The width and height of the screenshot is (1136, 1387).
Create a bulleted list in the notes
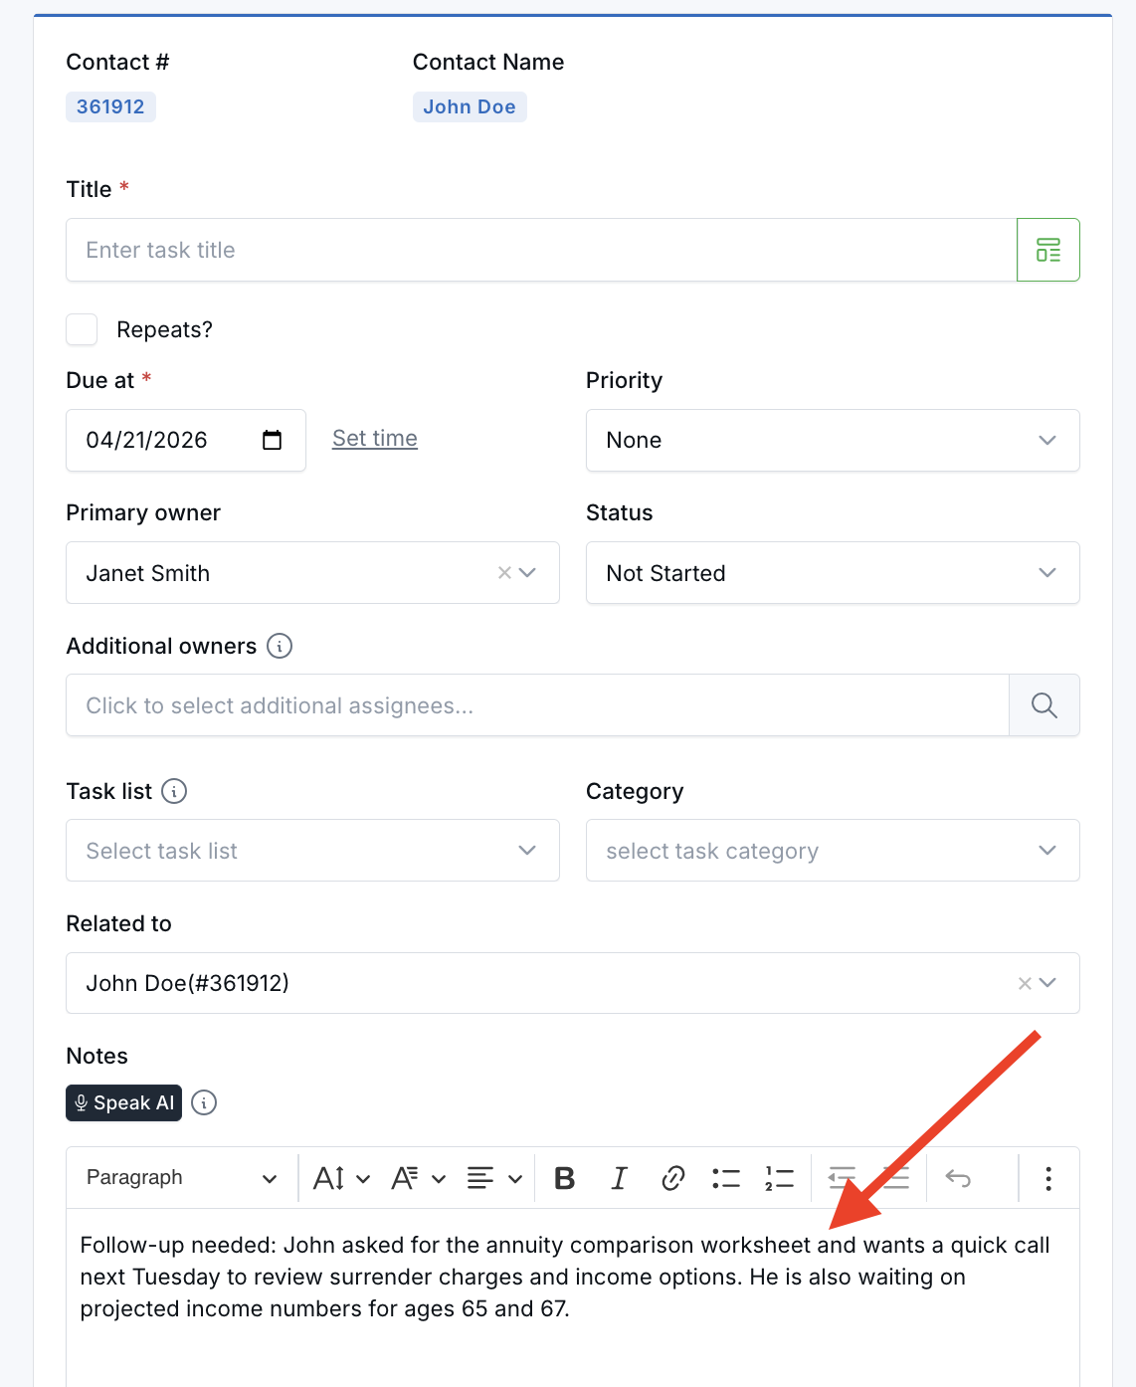pyautogui.click(x=726, y=1177)
